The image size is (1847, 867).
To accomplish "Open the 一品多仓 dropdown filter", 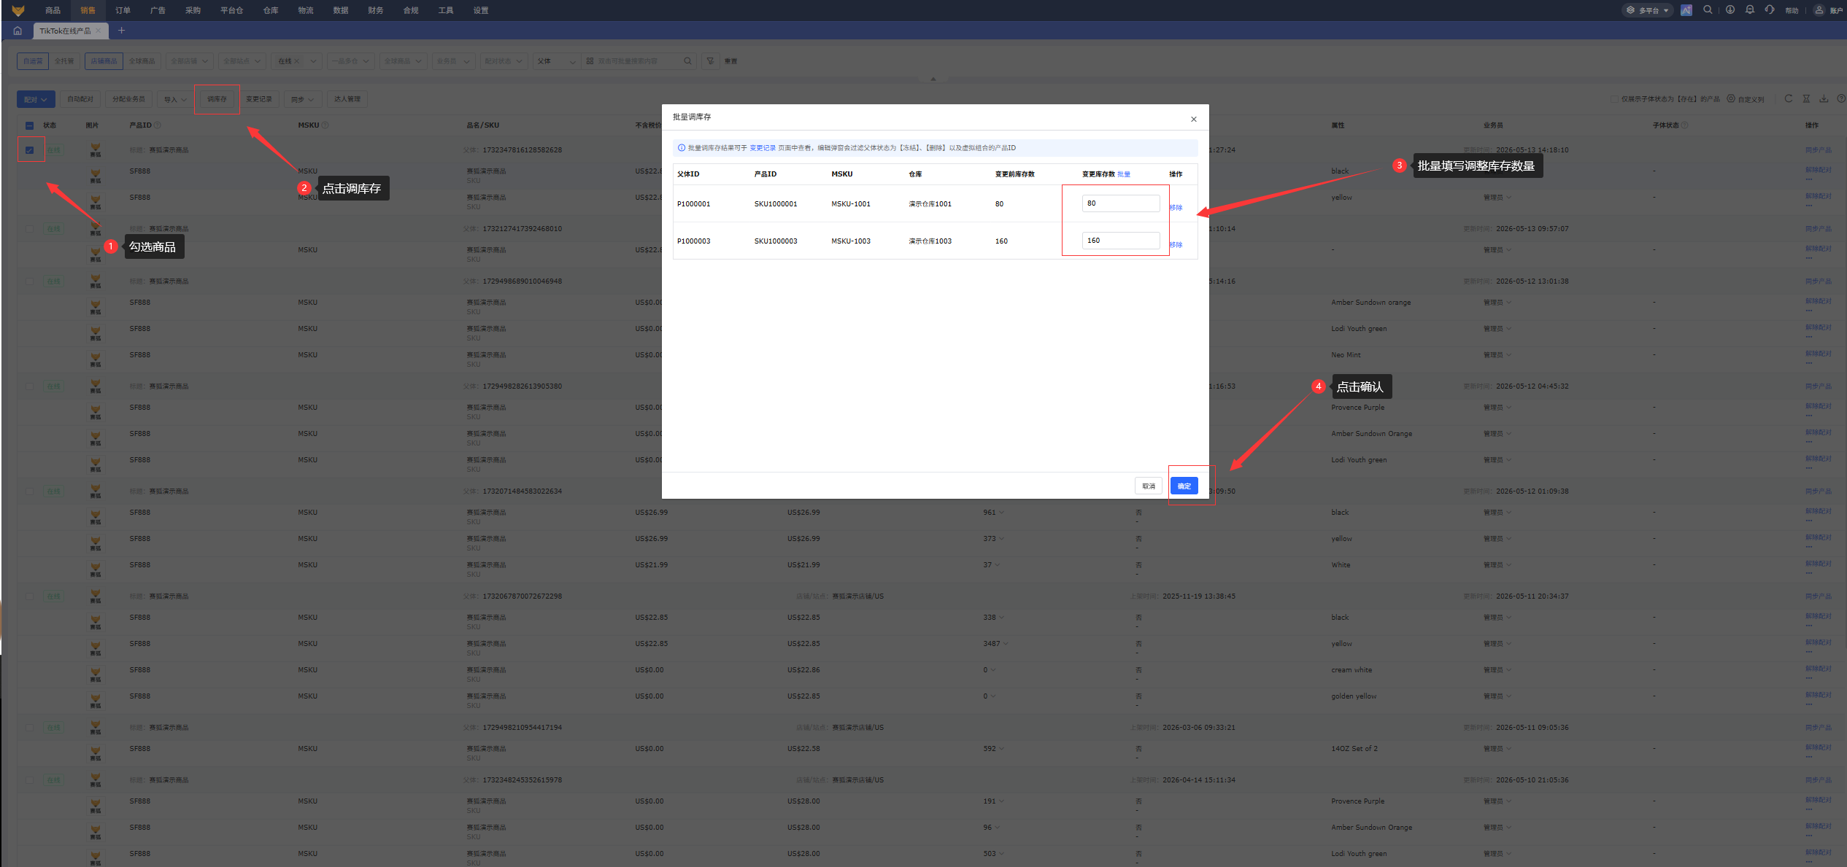I will [x=351, y=61].
